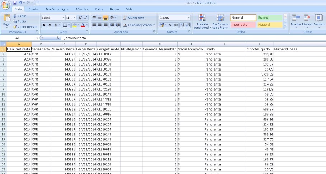Click Combinar y centrar button
The width and height of the screenshot is (326, 174).
coord(138,25)
